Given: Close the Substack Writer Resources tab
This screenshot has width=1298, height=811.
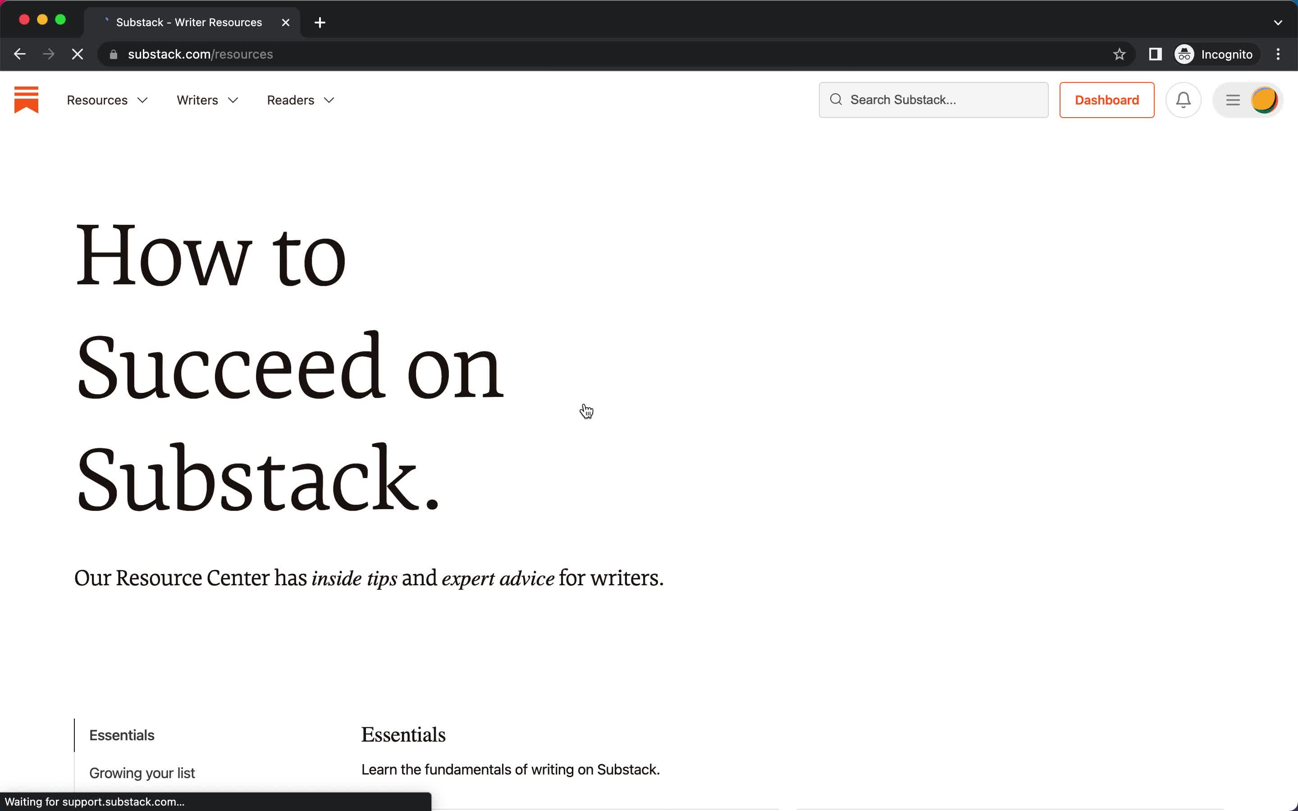Looking at the screenshot, I should coord(286,23).
